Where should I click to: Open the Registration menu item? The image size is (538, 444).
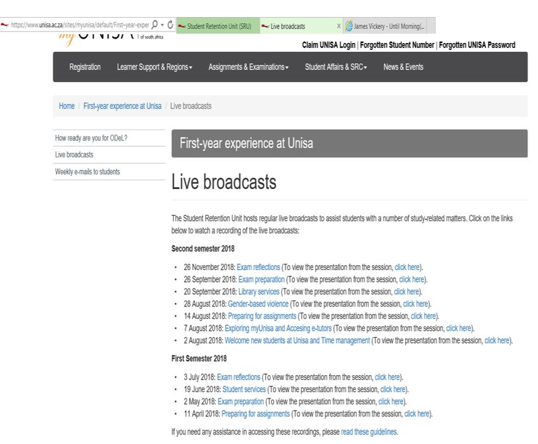click(85, 67)
